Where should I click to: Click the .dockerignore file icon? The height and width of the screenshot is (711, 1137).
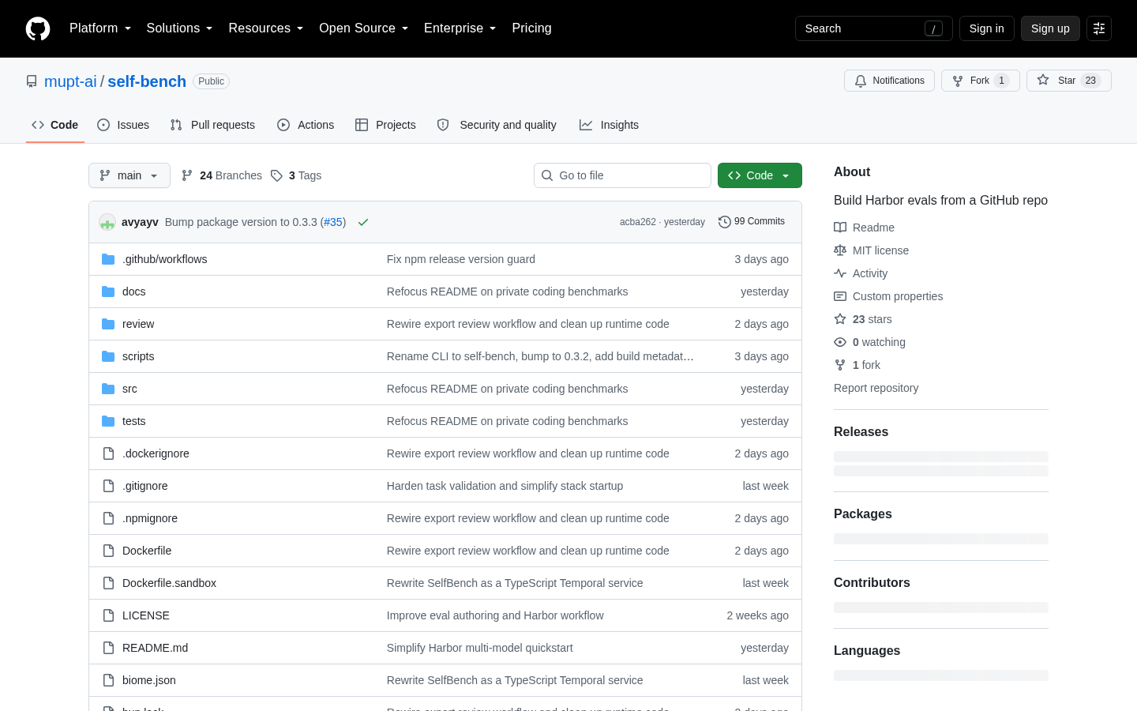point(108,453)
